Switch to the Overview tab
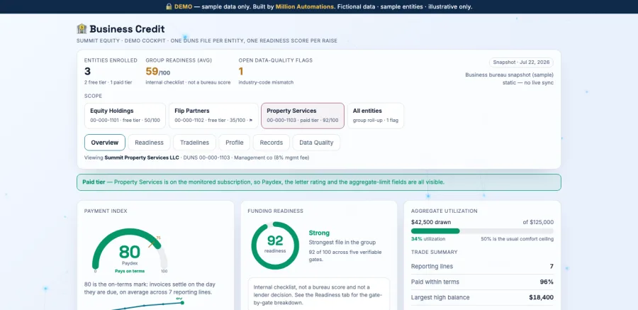 click(x=105, y=143)
